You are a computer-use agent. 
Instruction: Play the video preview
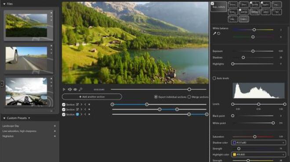pyautogui.click(x=64, y=89)
